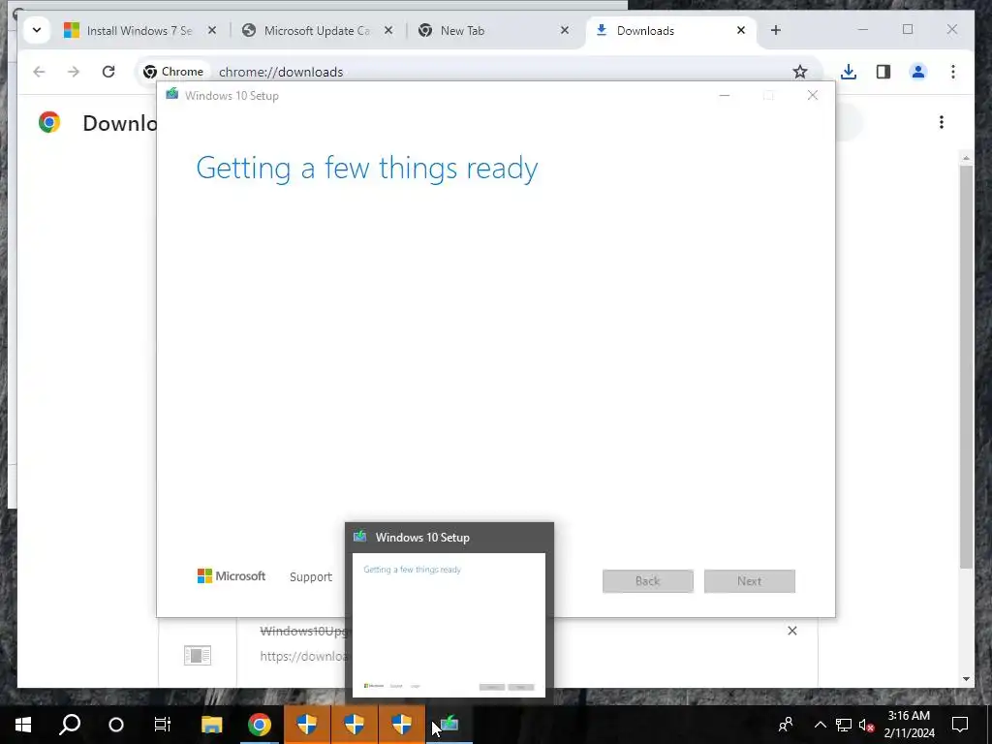
Task: Open the clock showing 3:16 AM
Action: click(x=909, y=725)
